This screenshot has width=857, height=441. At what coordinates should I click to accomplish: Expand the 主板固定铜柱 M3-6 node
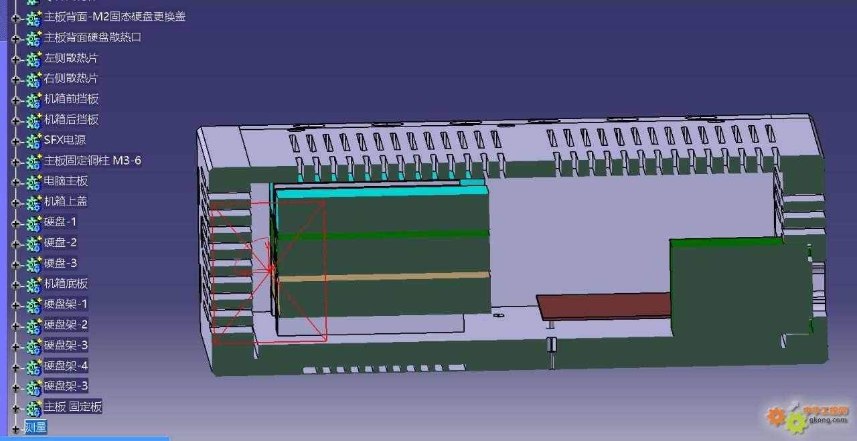[x=15, y=163]
